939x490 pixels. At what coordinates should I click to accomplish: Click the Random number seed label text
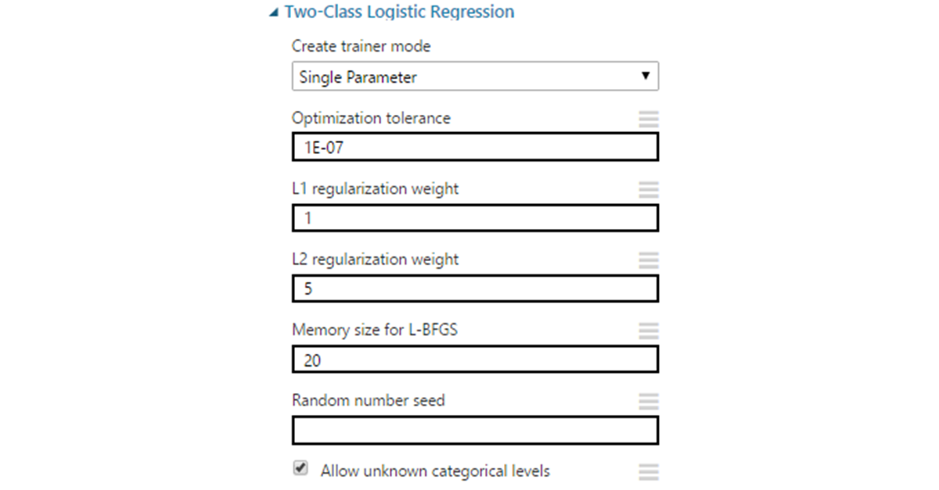point(368,400)
